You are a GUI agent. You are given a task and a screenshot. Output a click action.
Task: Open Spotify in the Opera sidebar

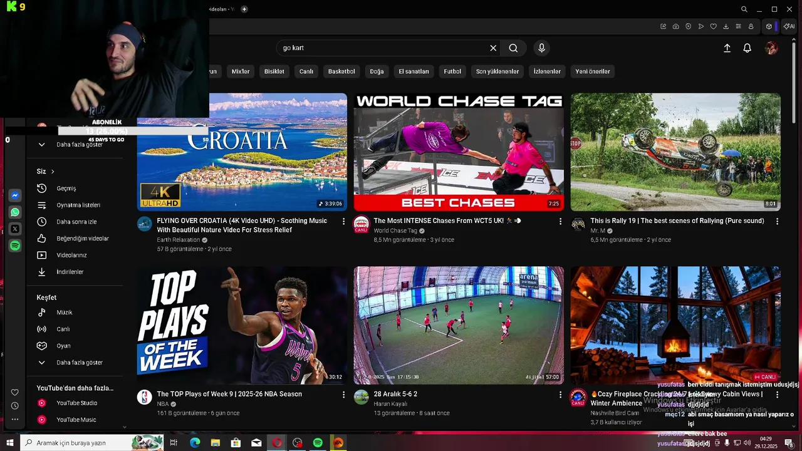coord(15,246)
